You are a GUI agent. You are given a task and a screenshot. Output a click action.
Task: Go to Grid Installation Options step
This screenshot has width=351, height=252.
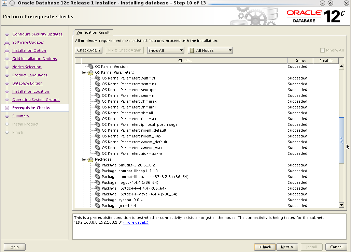tap(35, 59)
